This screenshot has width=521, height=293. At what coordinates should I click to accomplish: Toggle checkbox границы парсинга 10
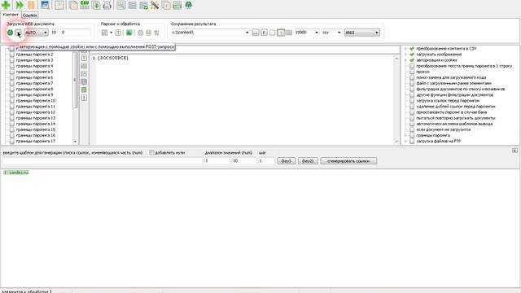(12, 101)
